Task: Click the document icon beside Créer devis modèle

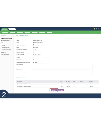Action: (x=17, y=35)
